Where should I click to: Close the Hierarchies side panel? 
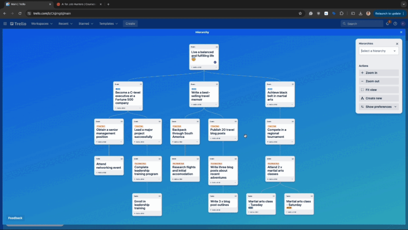397,44
